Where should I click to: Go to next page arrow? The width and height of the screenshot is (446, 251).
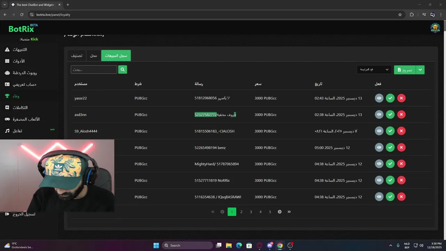pos(279,212)
